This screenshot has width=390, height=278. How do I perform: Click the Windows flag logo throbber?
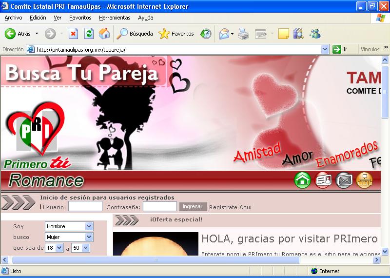(380, 18)
